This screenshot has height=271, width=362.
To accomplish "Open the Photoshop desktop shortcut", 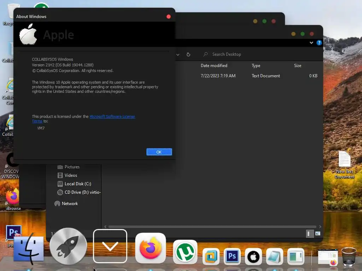I will pos(13,233).
